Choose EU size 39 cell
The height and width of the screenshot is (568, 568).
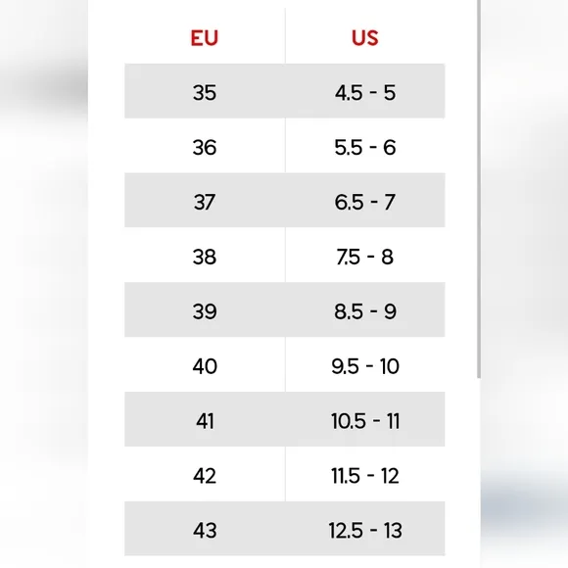(x=205, y=311)
